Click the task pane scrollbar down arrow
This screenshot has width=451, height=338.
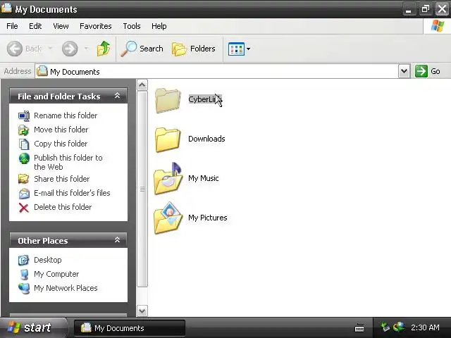click(142, 311)
